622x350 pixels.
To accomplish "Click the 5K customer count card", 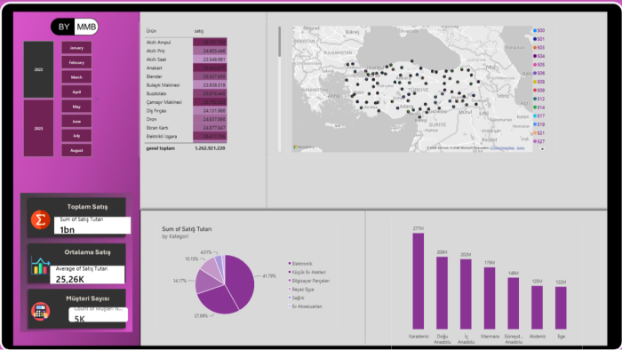I will click(x=98, y=314).
